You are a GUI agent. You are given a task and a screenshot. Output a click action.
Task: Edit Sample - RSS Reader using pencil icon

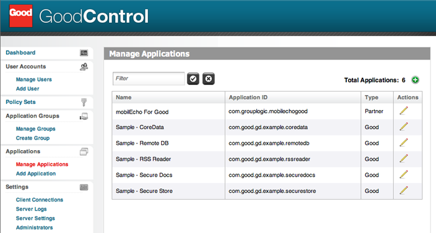pos(403,159)
